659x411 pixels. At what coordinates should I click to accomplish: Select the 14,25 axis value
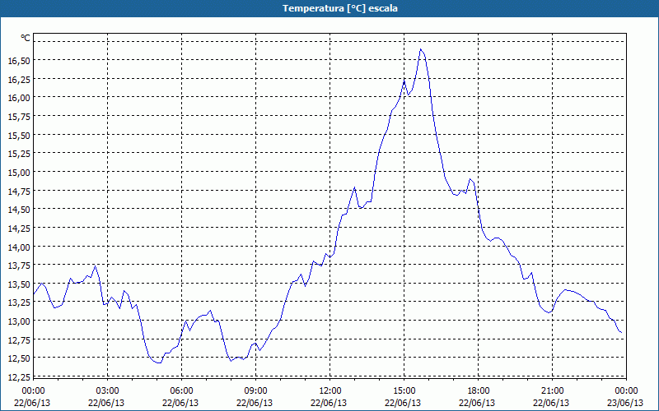click(x=19, y=229)
